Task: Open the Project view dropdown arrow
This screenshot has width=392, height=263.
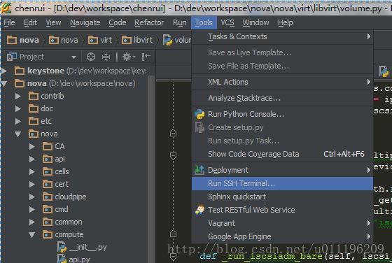Action: click(x=73, y=57)
